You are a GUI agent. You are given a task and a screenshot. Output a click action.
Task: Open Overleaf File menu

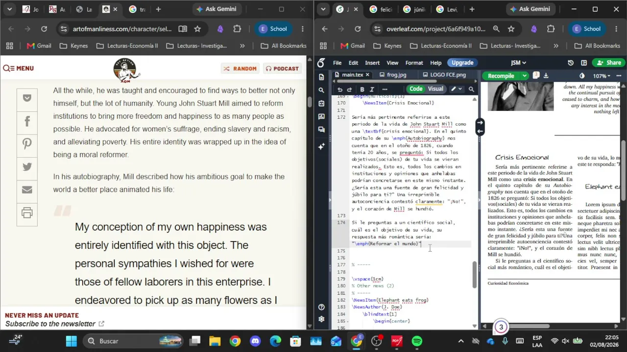tap(338, 63)
